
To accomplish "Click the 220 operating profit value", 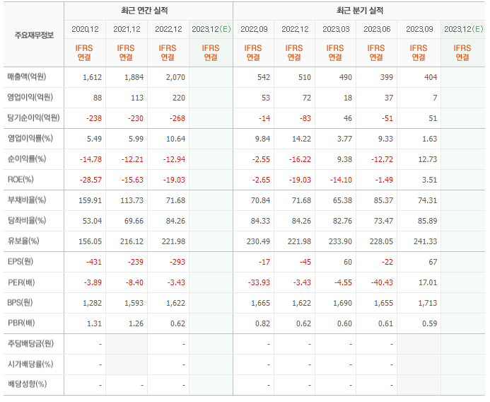I will [x=179, y=98].
